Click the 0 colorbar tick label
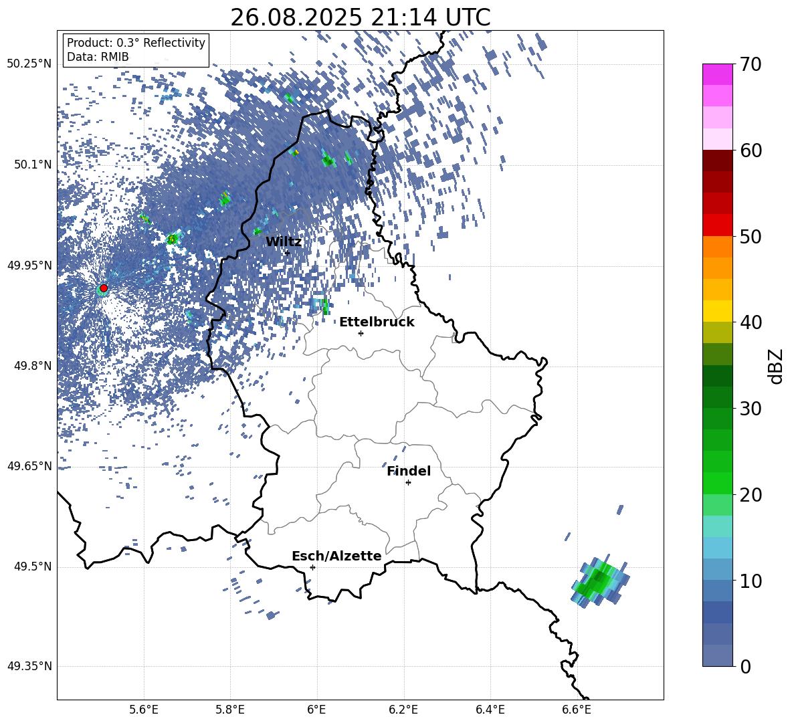792x723 pixels. pyautogui.click(x=745, y=666)
